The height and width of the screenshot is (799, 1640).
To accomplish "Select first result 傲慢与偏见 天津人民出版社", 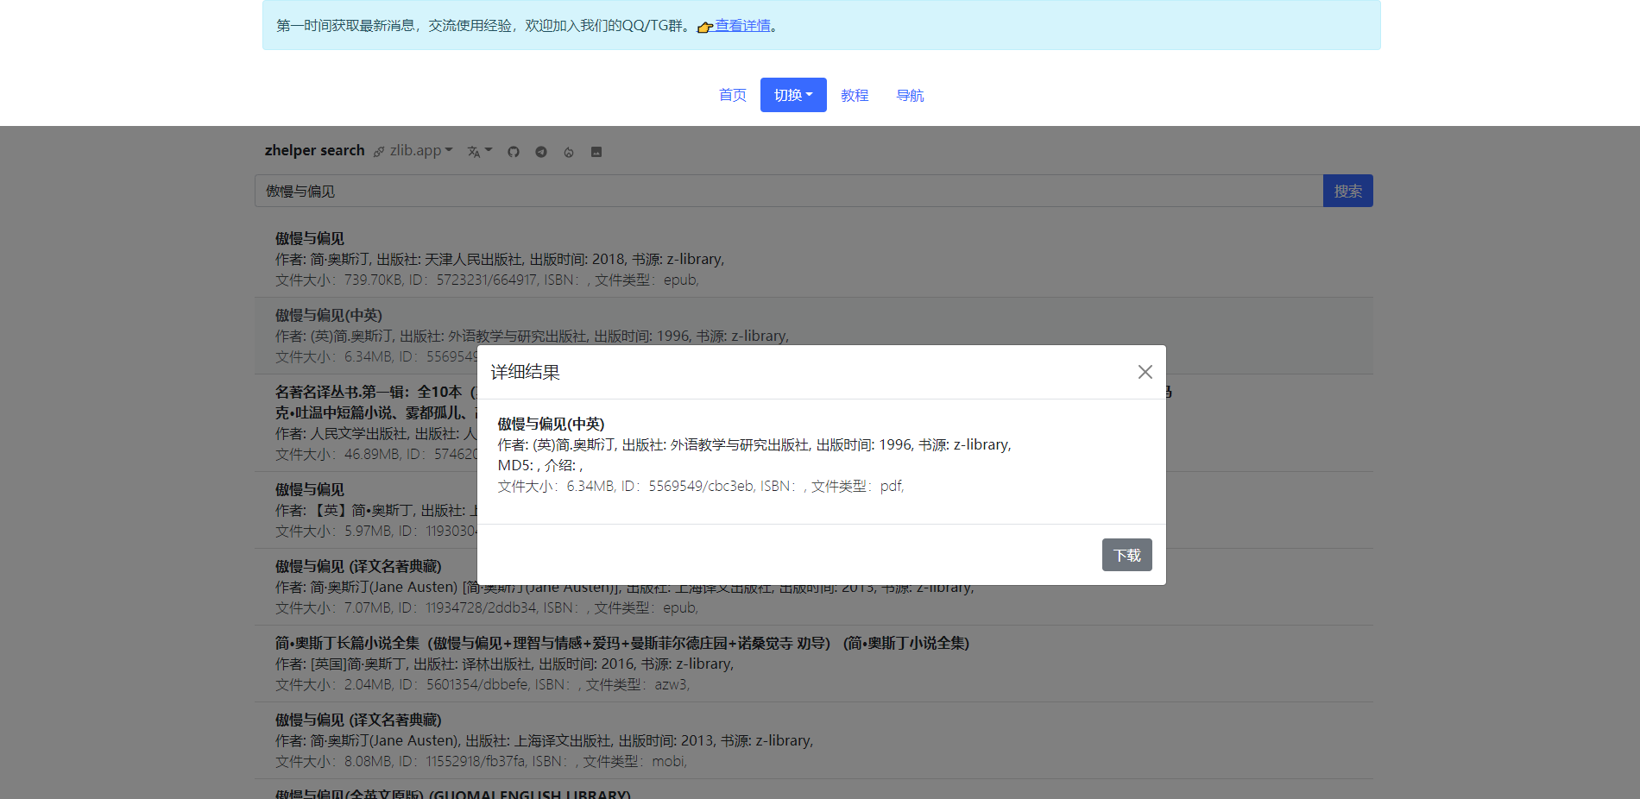I will (814, 259).
